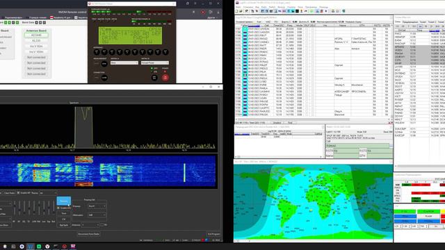This screenshot has height=250, width=445.
Task: Click the round Measurement button in ACOM panel
Action: coord(104,64)
